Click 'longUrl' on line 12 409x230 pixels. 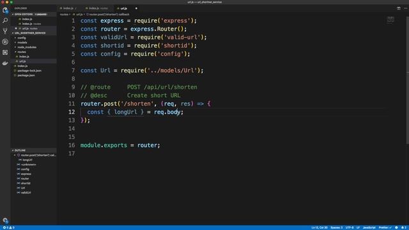click(x=126, y=112)
